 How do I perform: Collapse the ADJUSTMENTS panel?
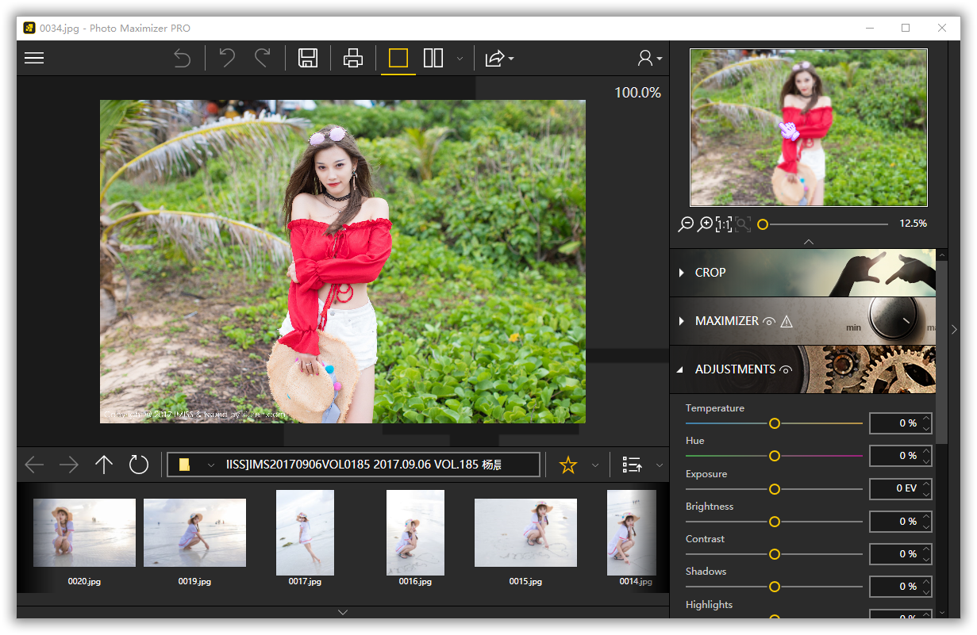pyautogui.click(x=680, y=369)
